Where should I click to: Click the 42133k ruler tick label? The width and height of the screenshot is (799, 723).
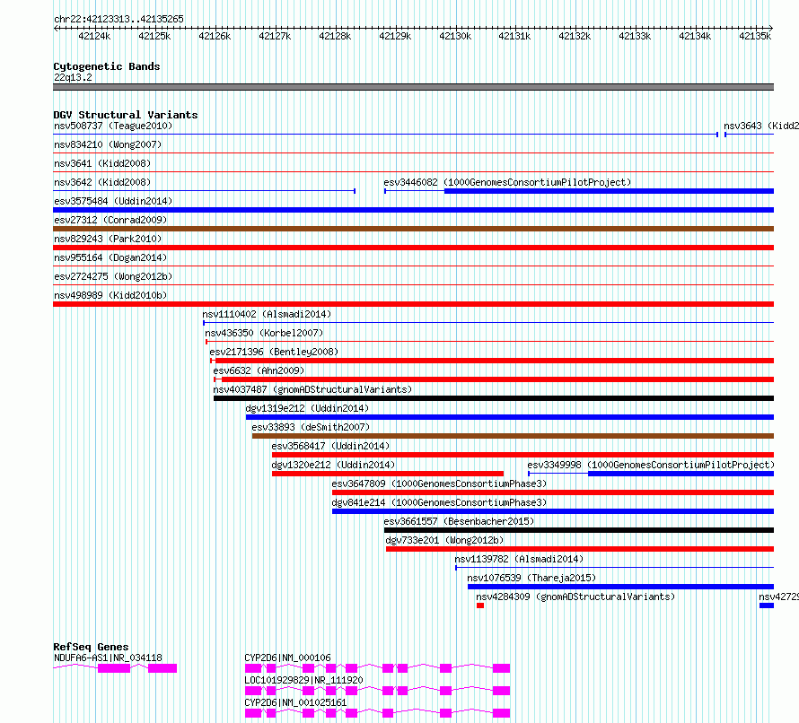635,36
